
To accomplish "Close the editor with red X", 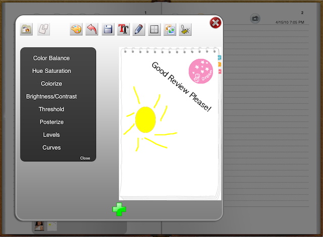I will [216, 23].
